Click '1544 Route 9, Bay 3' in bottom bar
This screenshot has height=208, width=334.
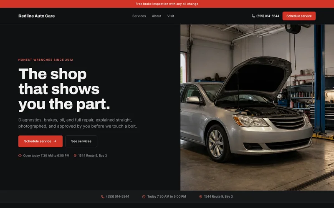tap(218, 196)
